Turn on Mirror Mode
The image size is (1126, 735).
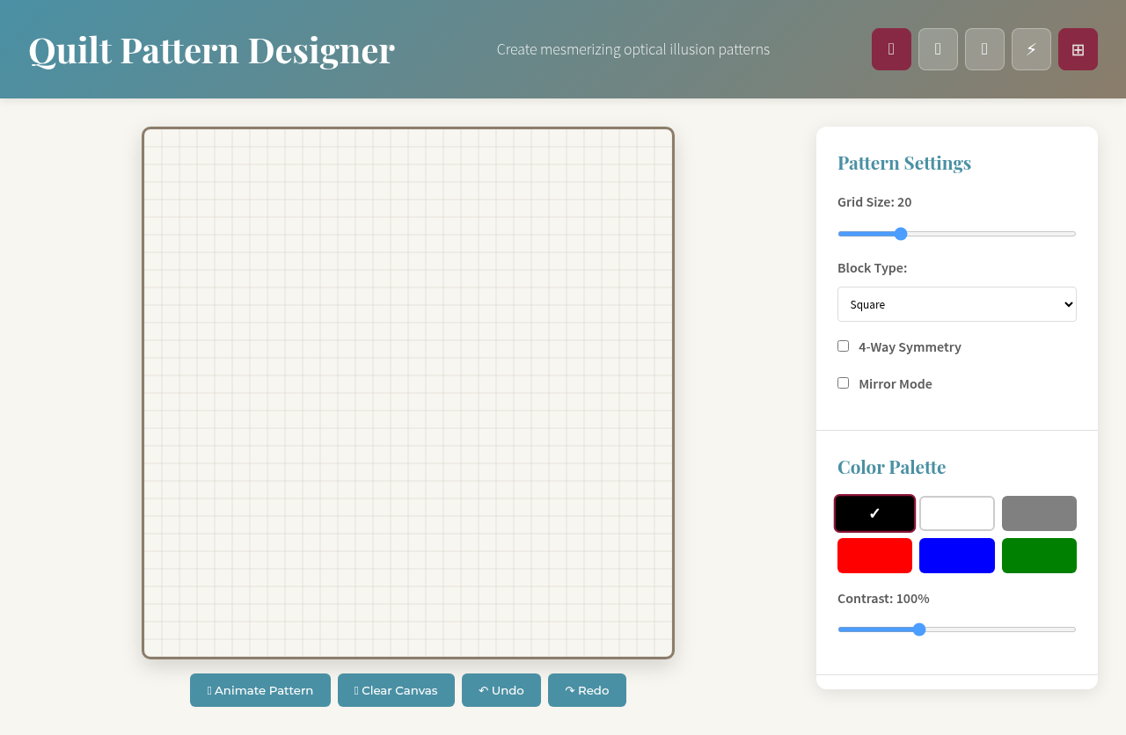click(843, 382)
